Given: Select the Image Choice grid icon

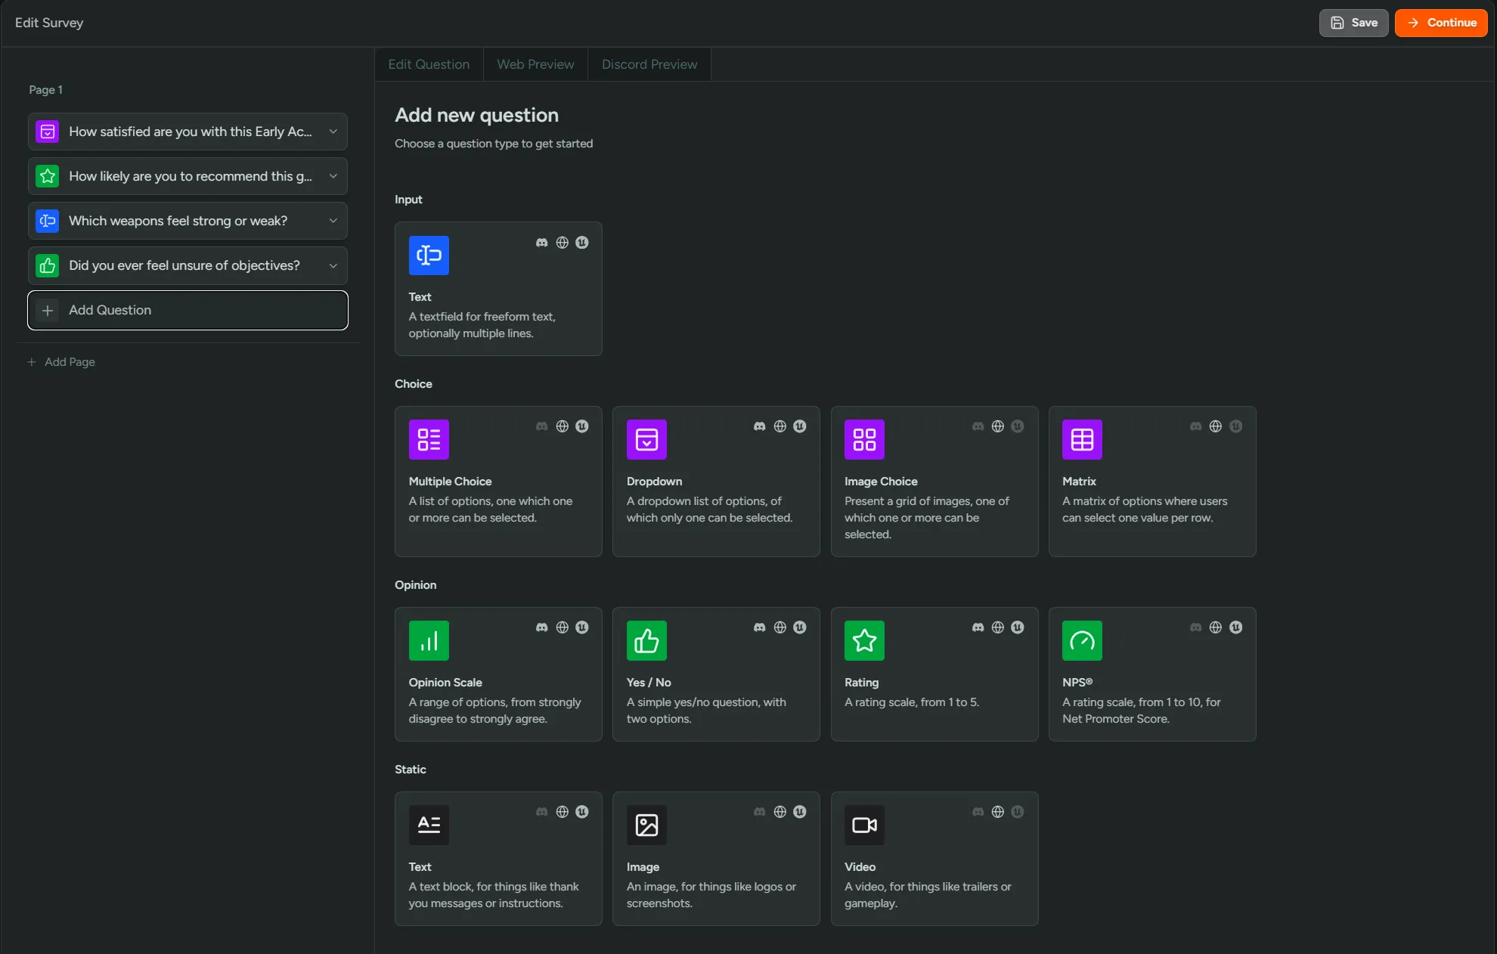Looking at the screenshot, I should tap(864, 439).
